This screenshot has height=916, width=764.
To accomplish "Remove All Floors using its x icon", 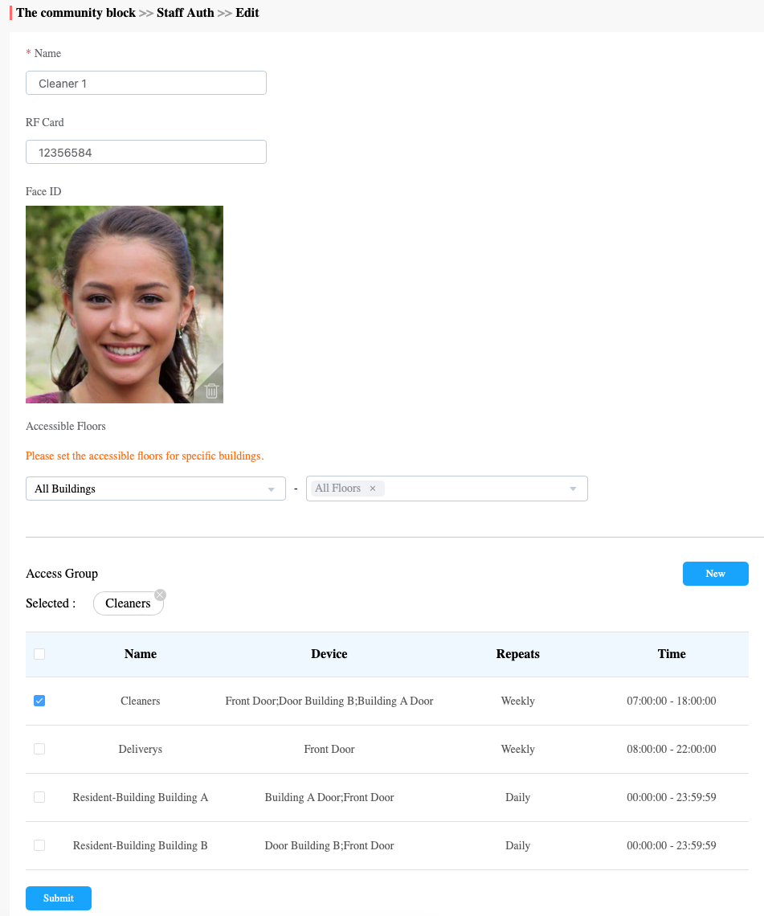I will (372, 488).
